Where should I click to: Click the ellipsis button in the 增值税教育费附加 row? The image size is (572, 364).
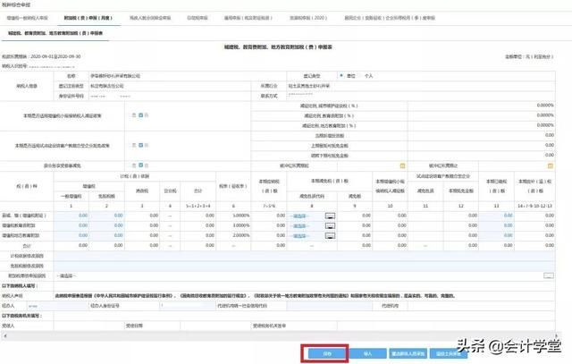(330, 227)
